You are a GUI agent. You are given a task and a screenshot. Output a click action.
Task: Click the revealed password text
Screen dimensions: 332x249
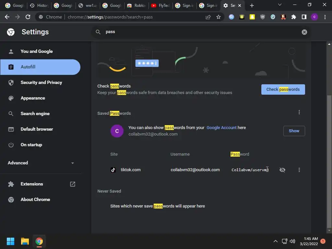click(250, 170)
